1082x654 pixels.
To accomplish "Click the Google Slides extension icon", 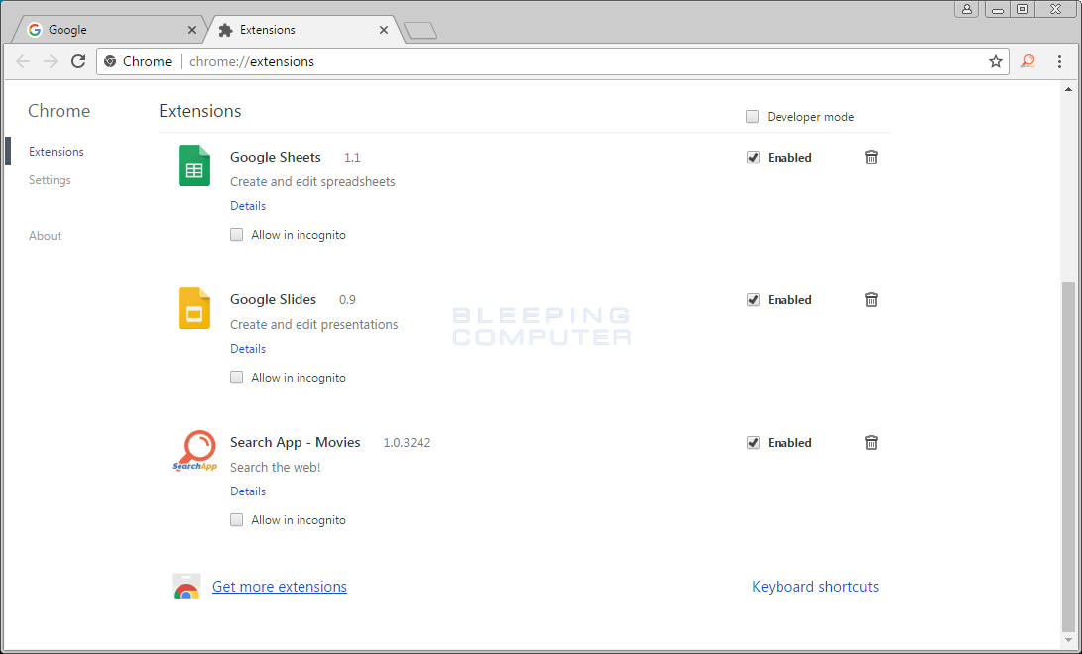I will (x=194, y=308).
